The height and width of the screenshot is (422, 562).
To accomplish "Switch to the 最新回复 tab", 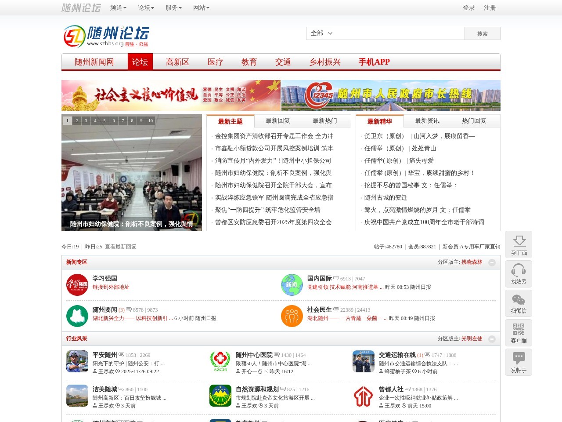I will [277, 120].
